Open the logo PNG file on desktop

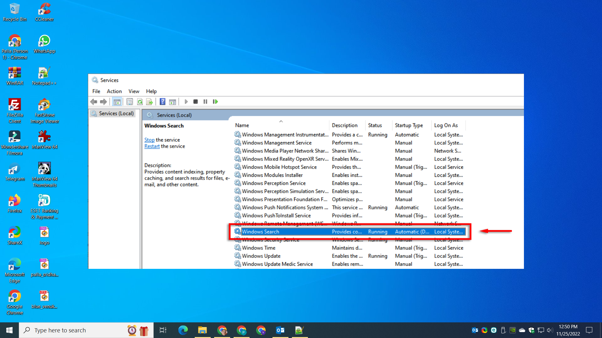click(44, 236)
